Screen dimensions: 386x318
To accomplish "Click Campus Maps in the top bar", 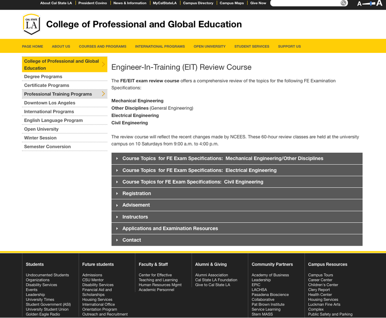I will tap(232, 3).
